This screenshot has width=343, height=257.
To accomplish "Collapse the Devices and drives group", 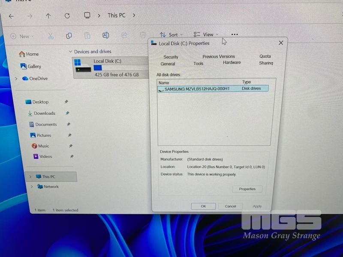I will coord(70,51).
